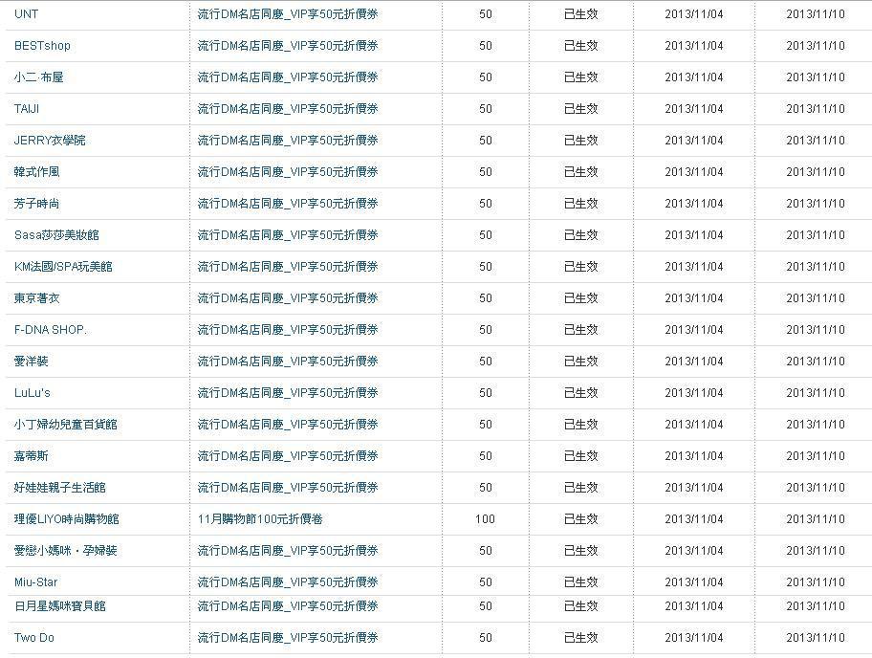Open the Two Do store link
Screen dimensions: 872x658
coord(34,637)
